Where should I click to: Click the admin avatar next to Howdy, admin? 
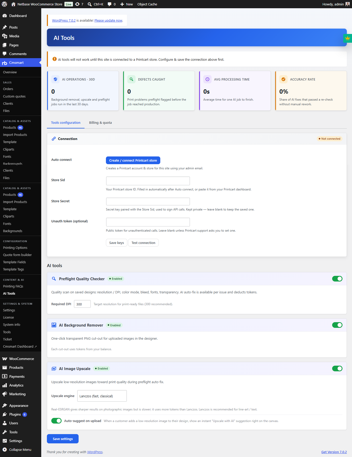[348, 4]
